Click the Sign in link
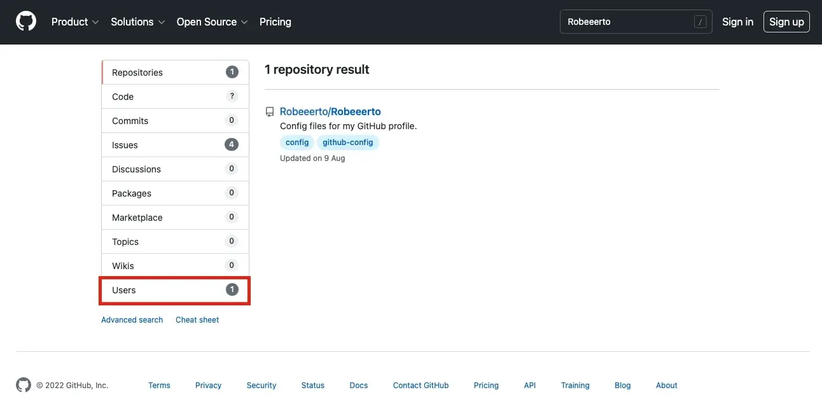Image resolution: width=822 pixels, height=411 pixels. [737, 22]
